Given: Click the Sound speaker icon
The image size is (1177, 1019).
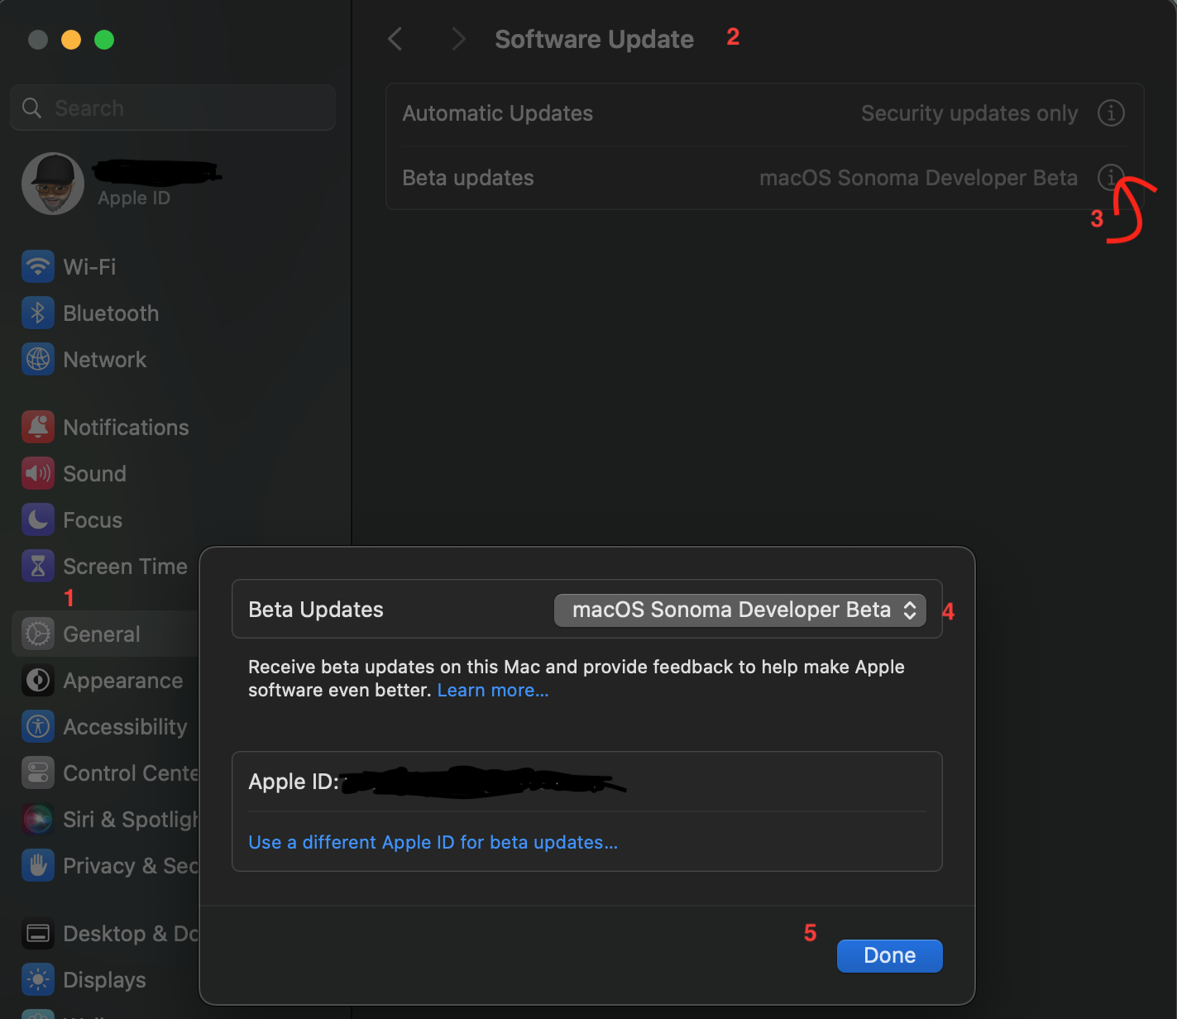Looking at the screenshot, I should (x=38, y=473).
